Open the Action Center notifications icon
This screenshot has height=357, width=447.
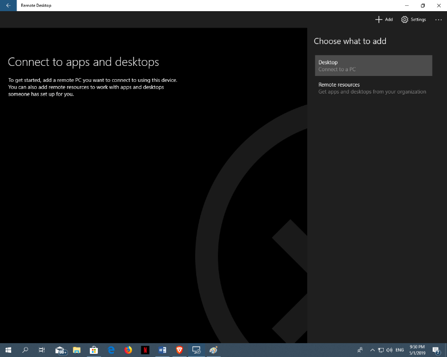coord(436,350)
